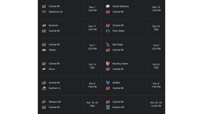This screenshot has width=203, height=114.
Task: Click the Bowling Green BG logo
Action: (x=108, y=63)
